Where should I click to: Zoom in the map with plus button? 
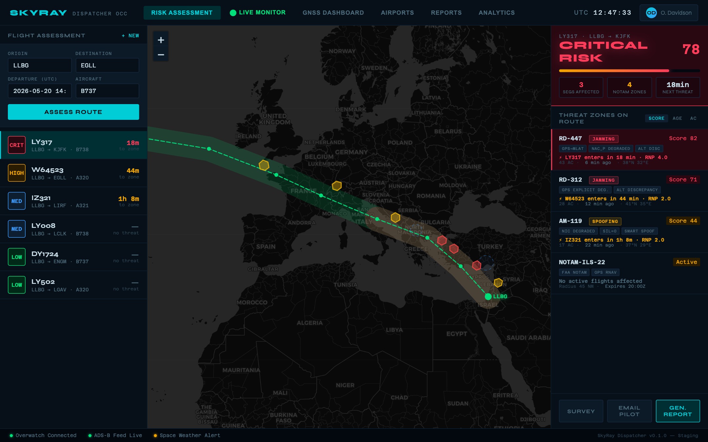tap(161, 40)
